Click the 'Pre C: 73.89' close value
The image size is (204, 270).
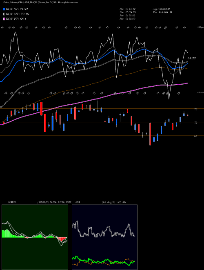pyautogui.click(x=127, y=19)
